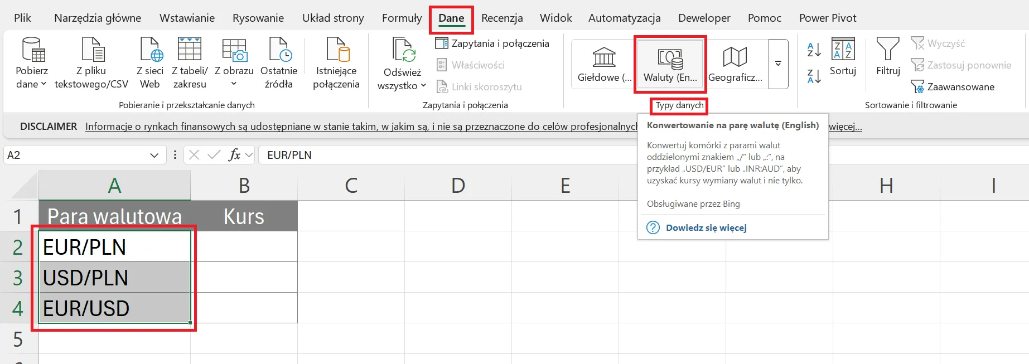Viewport: 1029px width, 364px height.
Task: Open Istniejące połączenia connections
Action: (x=336, y=50)
